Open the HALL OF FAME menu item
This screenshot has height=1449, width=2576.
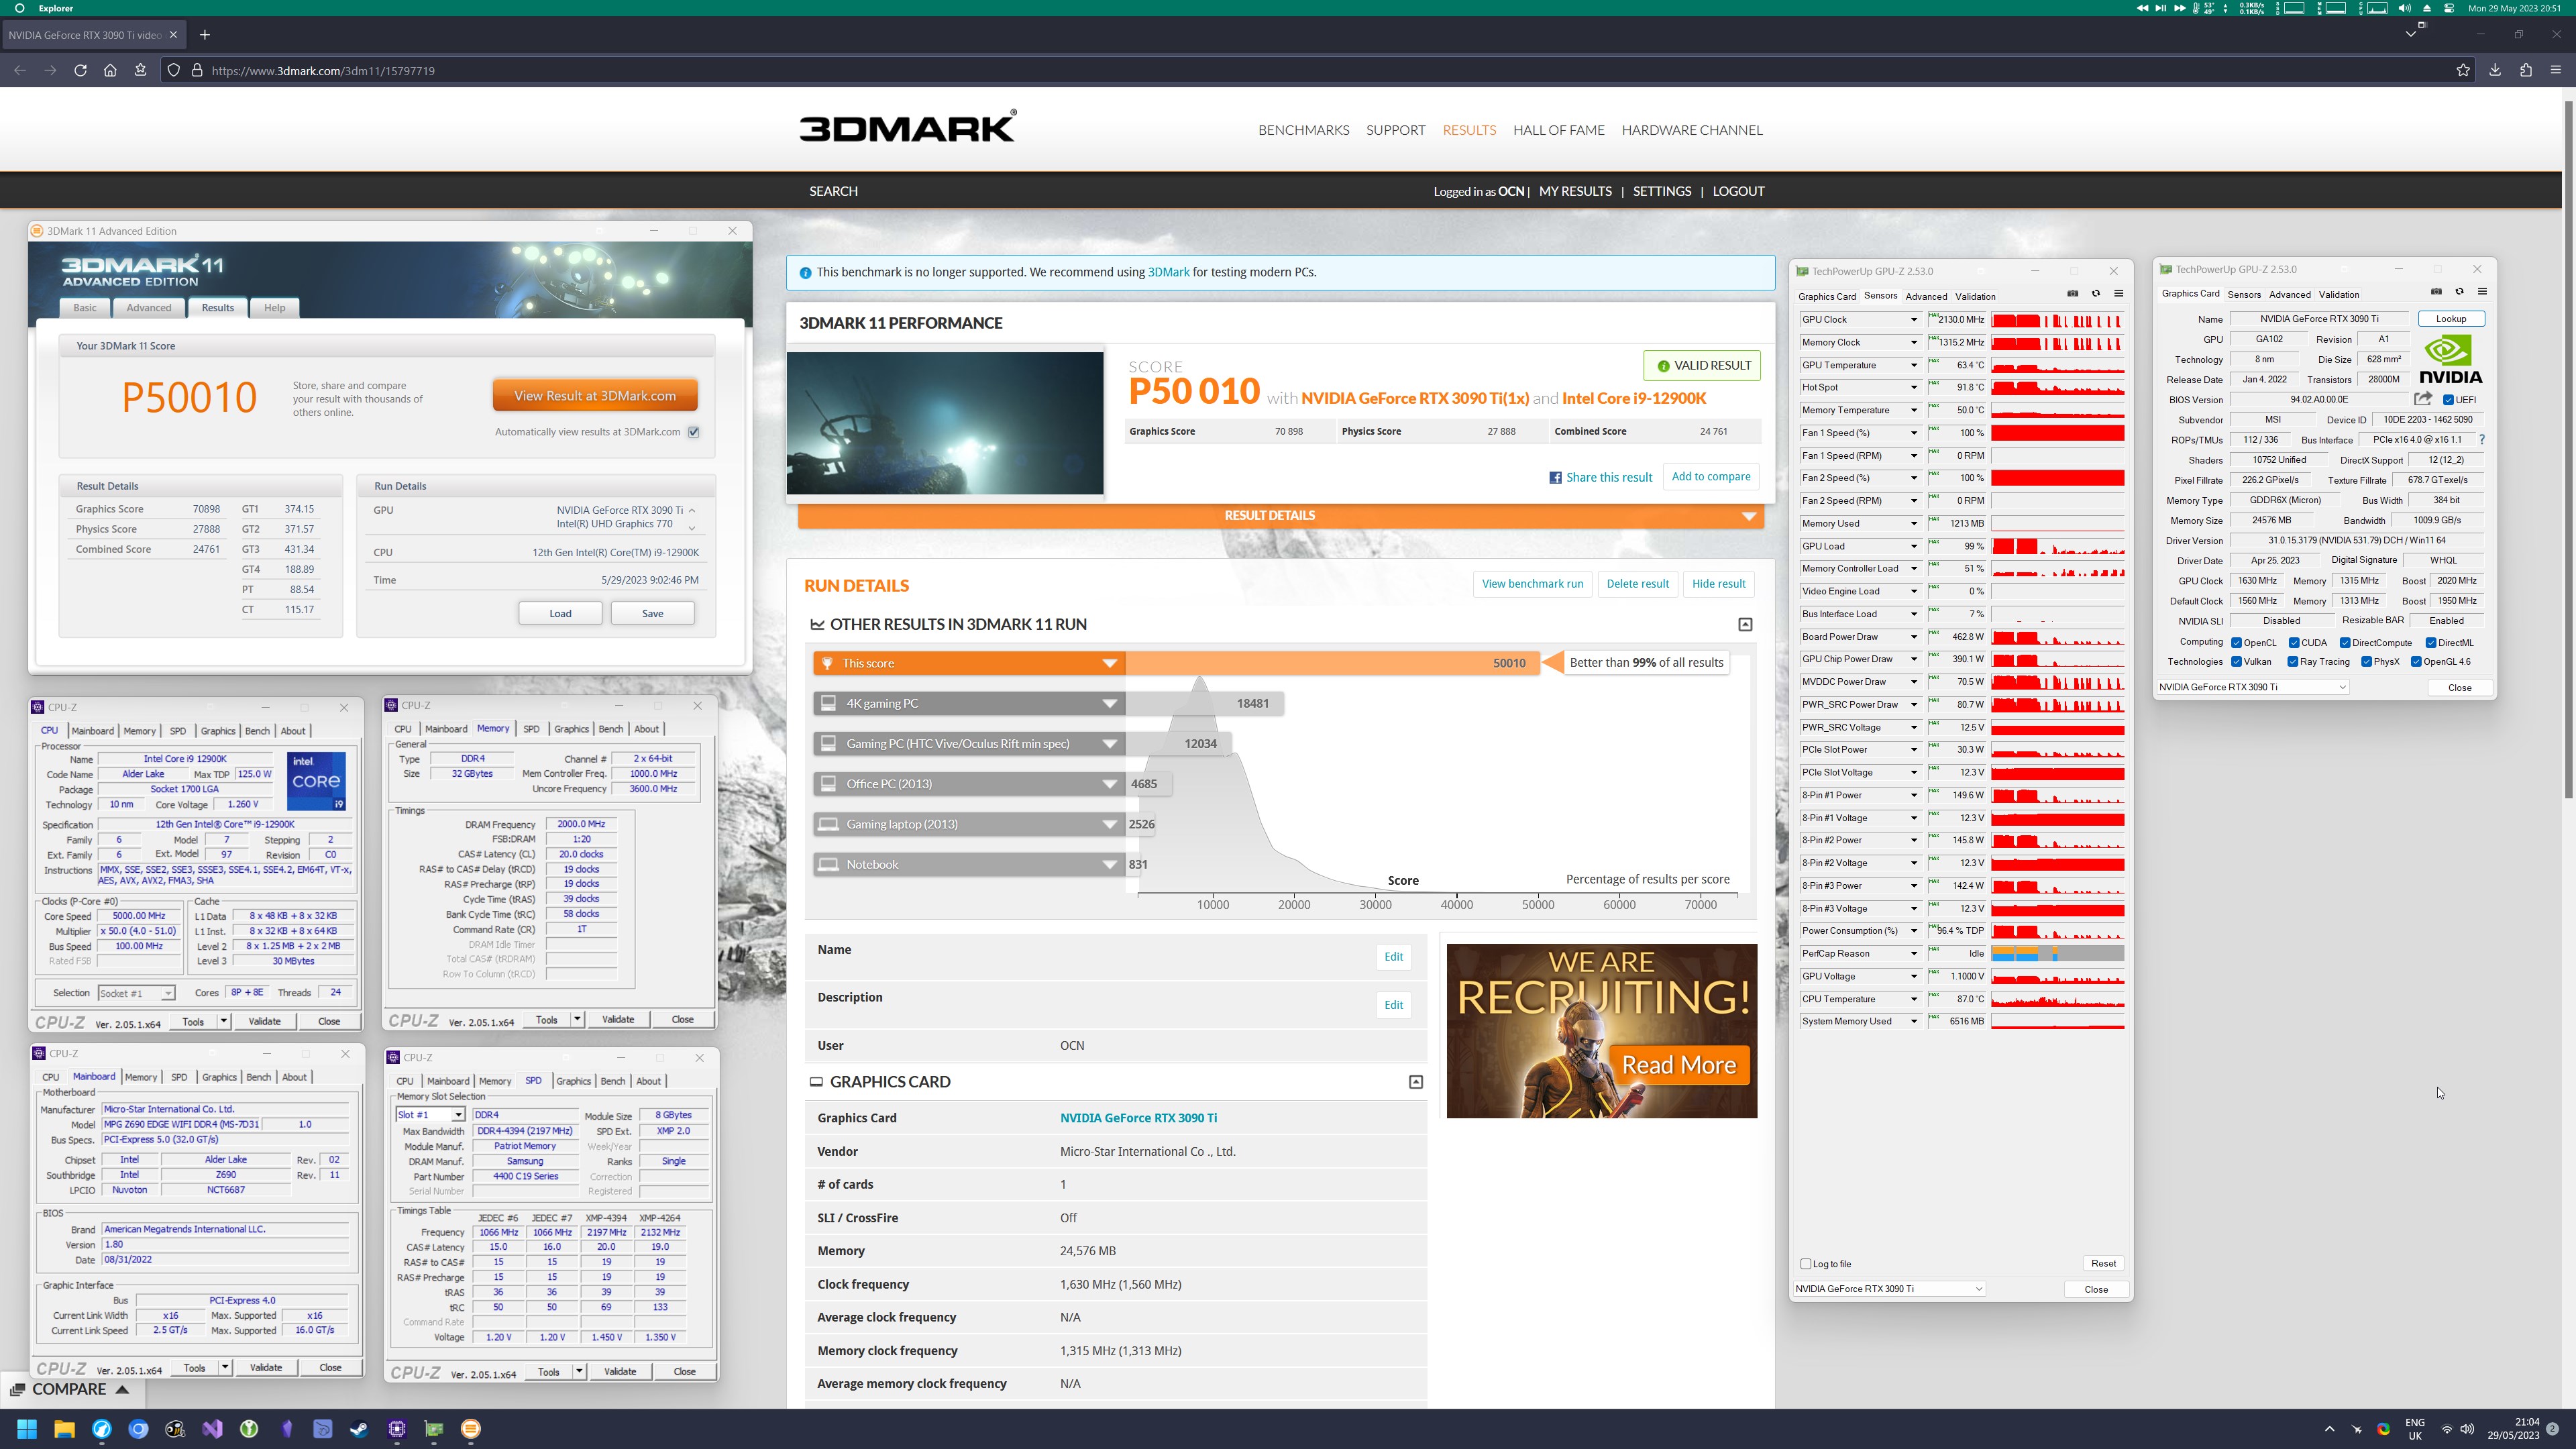point(1559,130)
